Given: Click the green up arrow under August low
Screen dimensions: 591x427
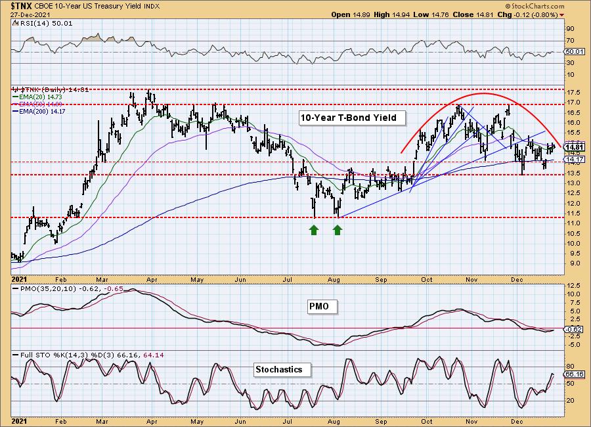Looking at the screenshot, I should 338,230.
